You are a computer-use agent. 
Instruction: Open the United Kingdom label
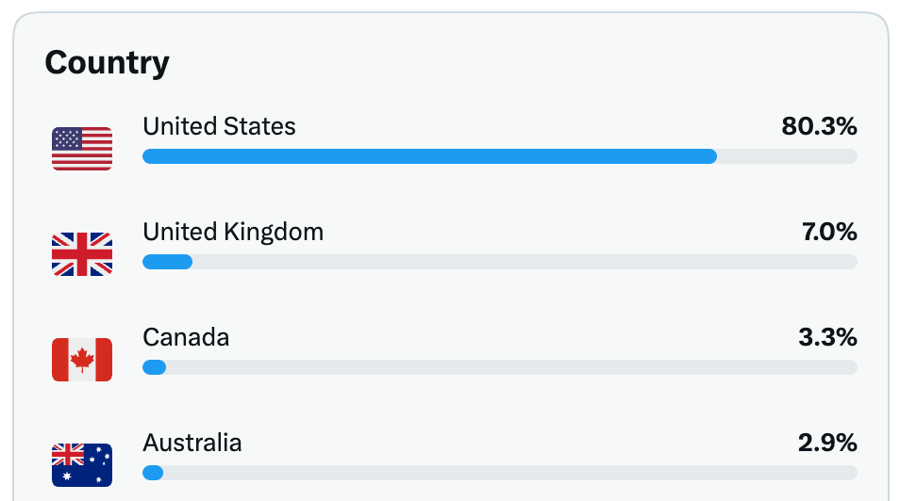tap(233, 233)
